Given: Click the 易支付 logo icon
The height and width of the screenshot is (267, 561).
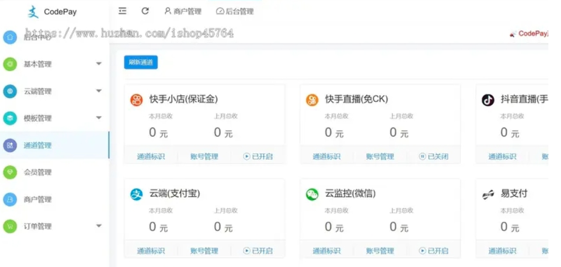Looking at the screenshot, I should [488, 195].
